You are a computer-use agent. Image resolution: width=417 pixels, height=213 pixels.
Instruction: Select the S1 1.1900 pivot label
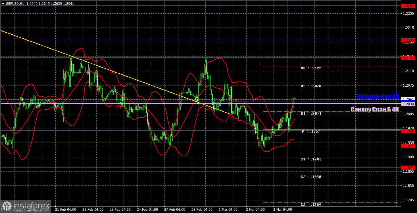(311, 159)
